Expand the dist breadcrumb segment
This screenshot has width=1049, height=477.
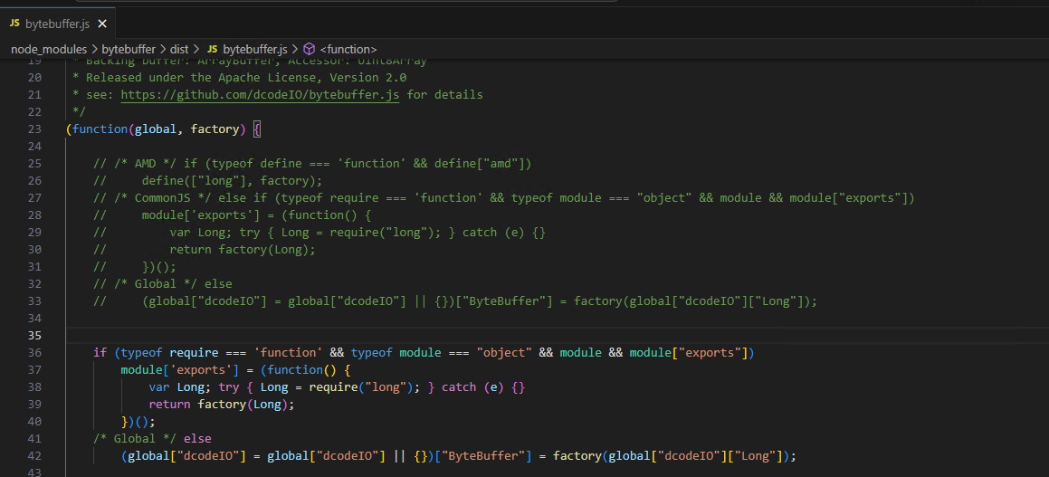pyautogui.click(x=179, y=49)
